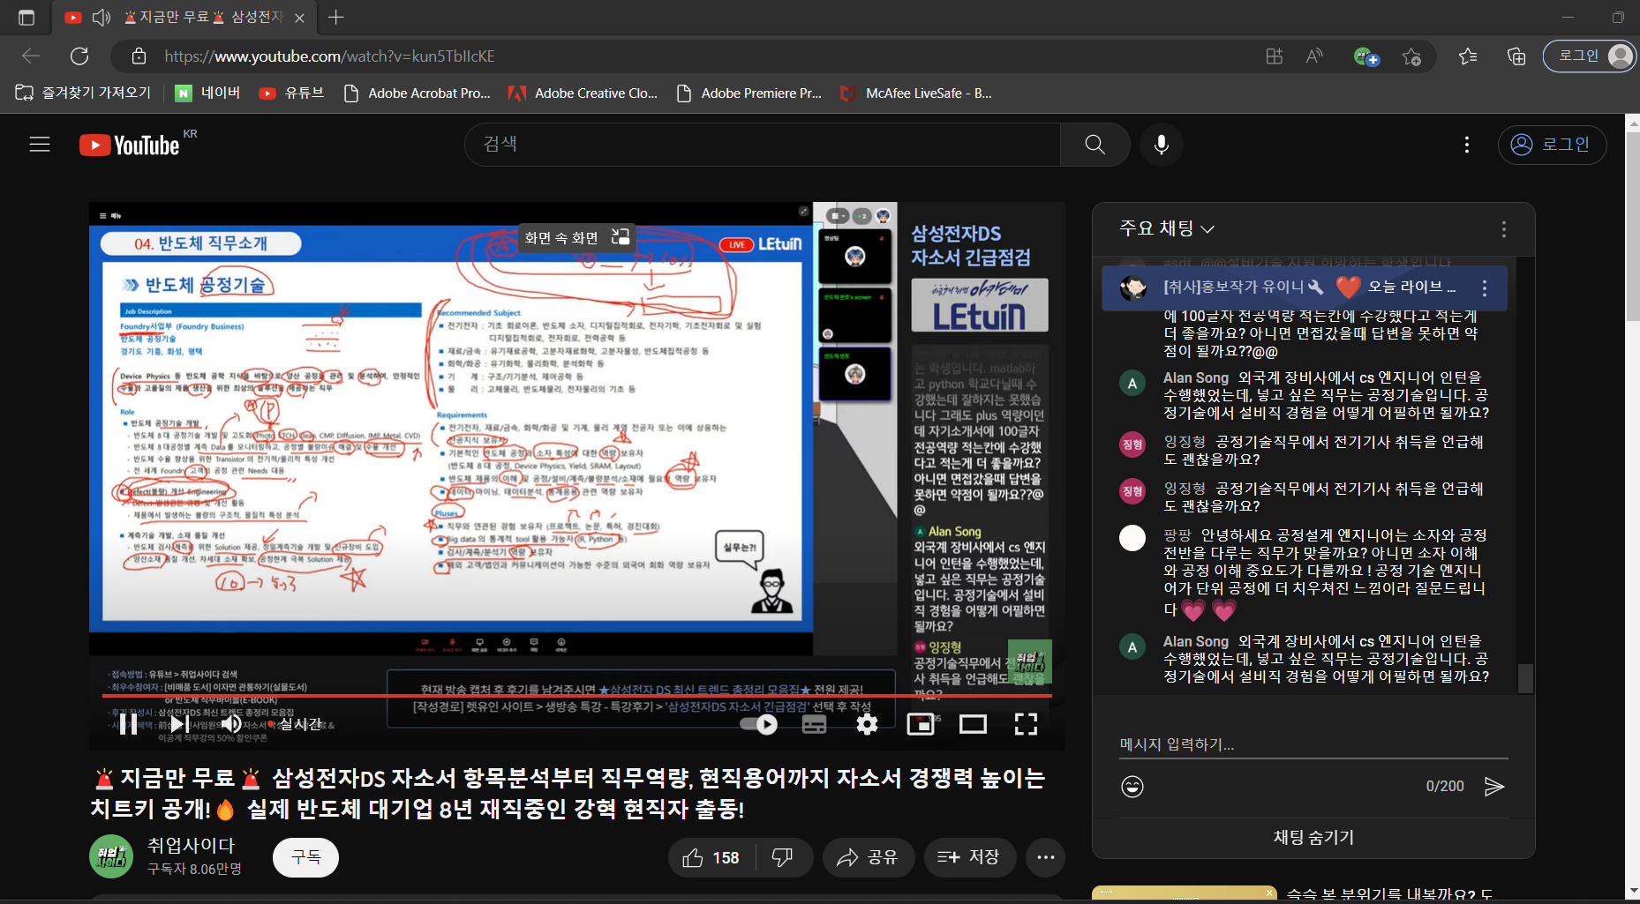Click the page vertical scrollbar
This screenshot has width=1640, height=904.
[1633, 228]
